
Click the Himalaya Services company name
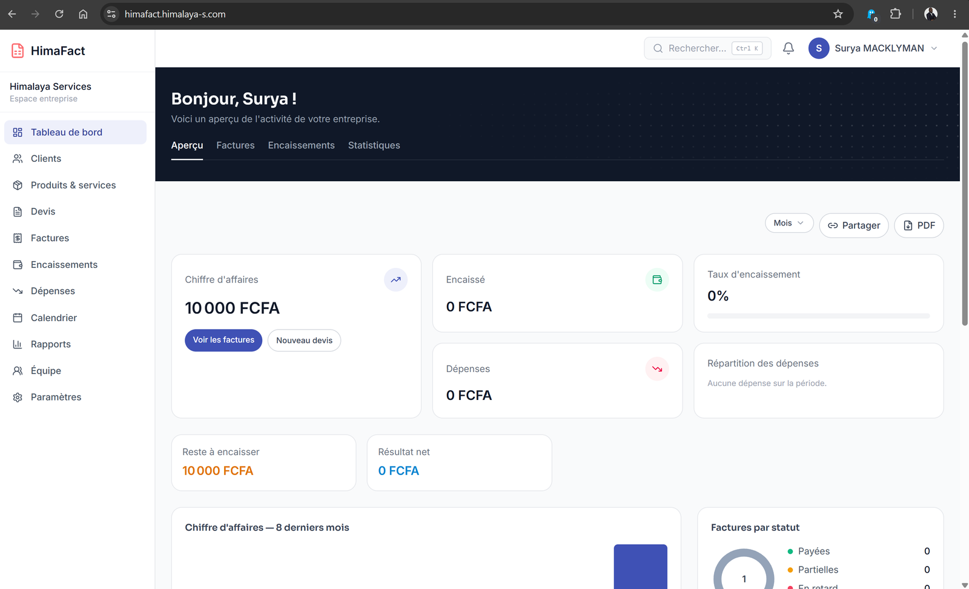50,87
